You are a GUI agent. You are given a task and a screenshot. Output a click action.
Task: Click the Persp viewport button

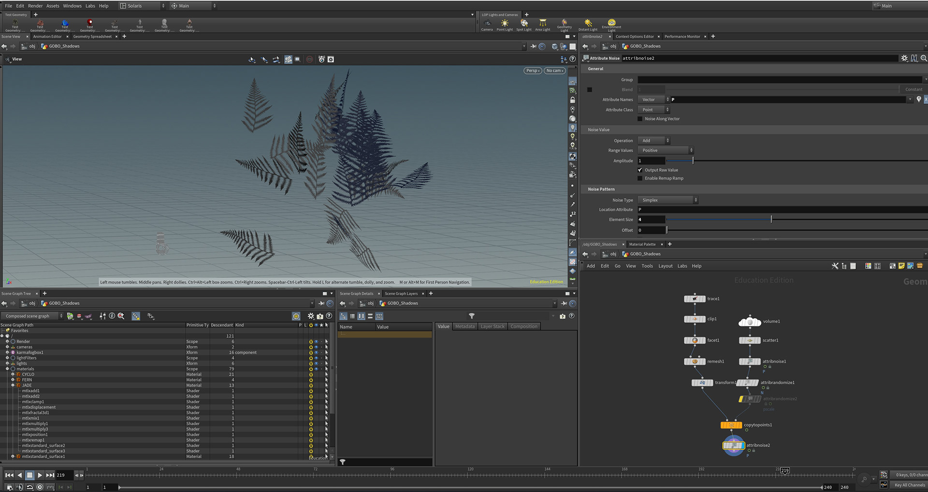pos(532,71)
